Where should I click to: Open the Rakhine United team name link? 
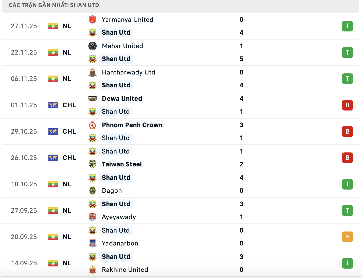pos(125,270)
